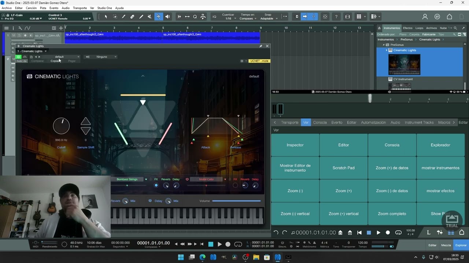Select the Listen speaker tool
469x263 pixels.
167,16
